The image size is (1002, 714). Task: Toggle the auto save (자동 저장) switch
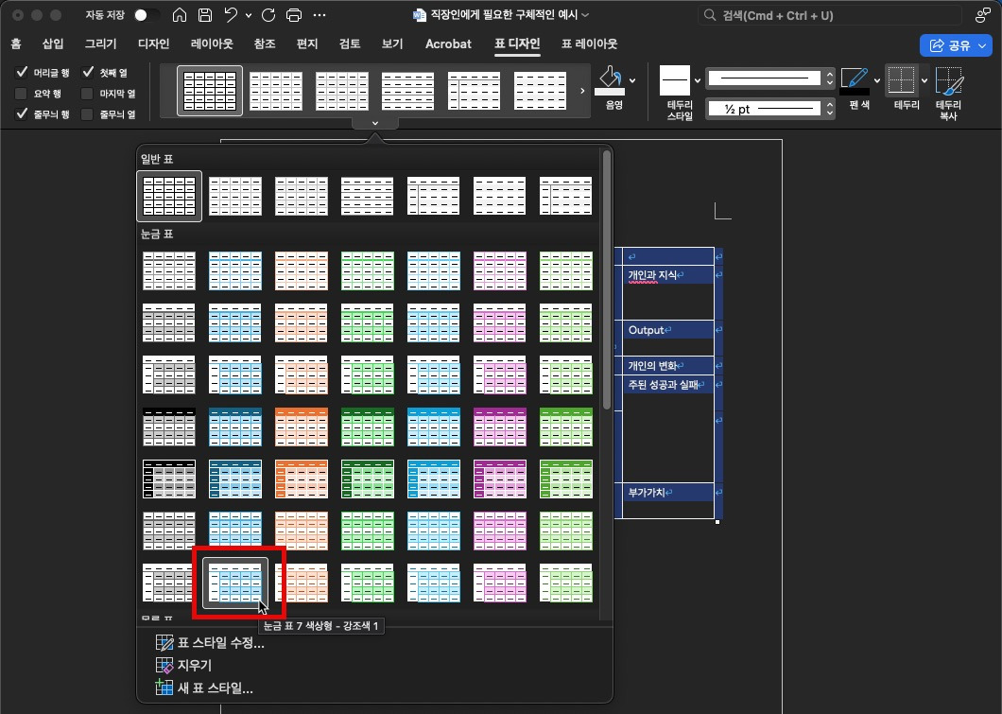click(147, 15)
